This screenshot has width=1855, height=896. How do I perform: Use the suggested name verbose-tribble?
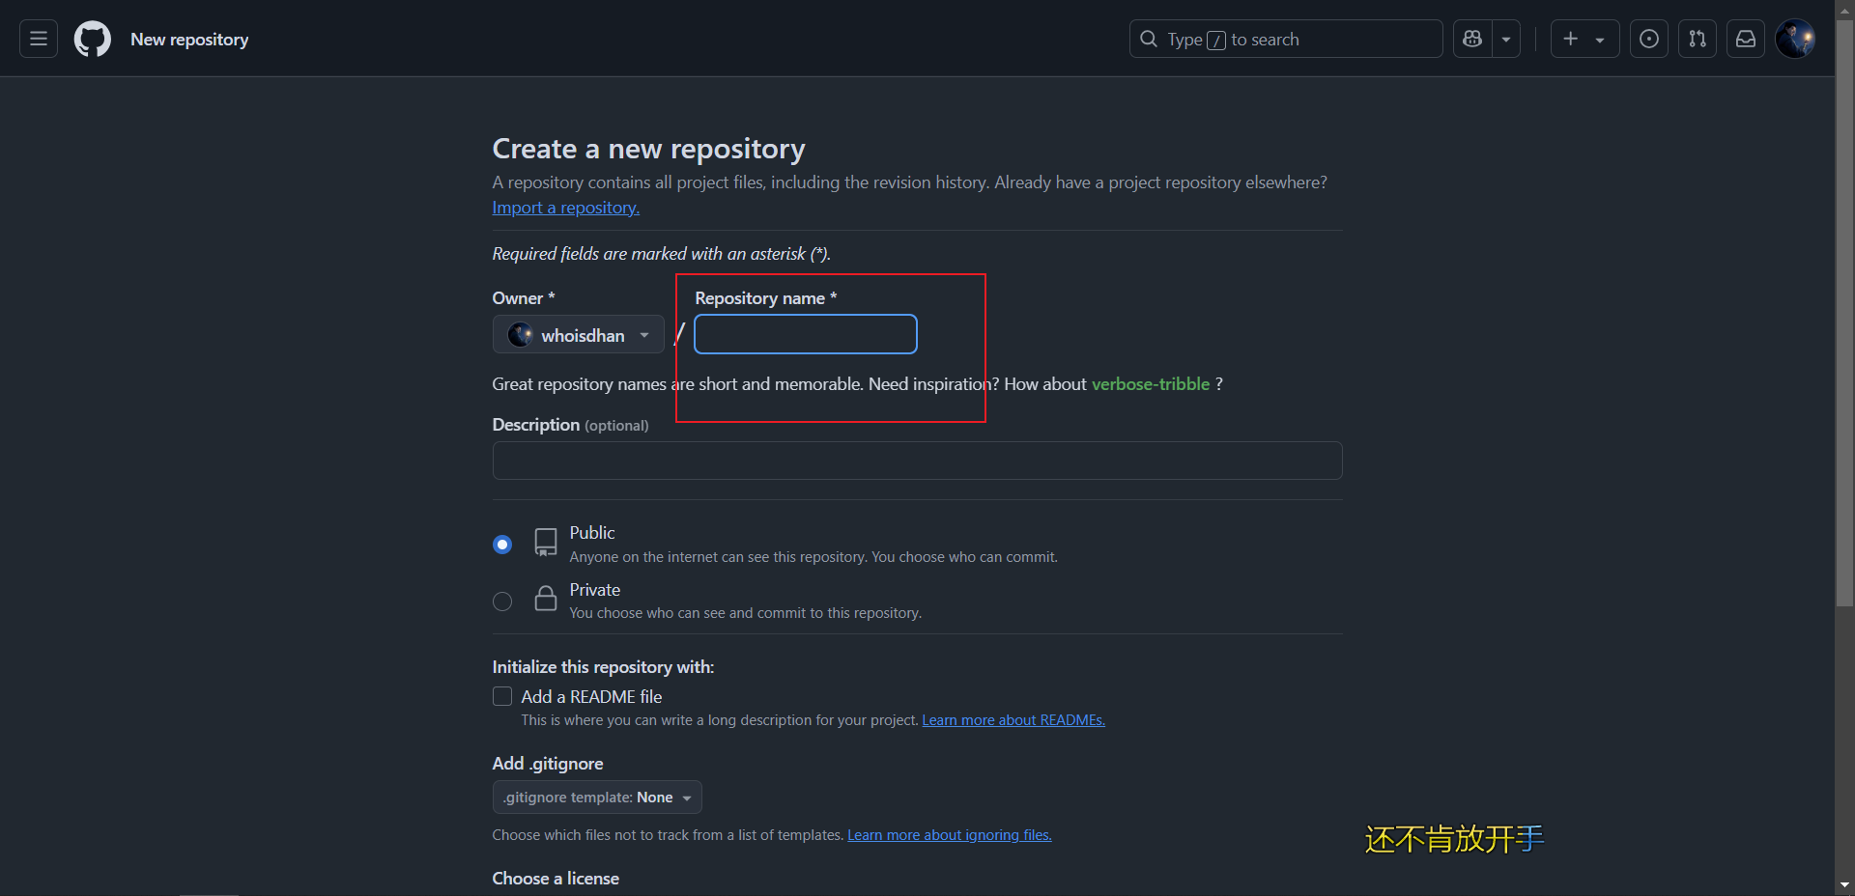click(x=1150, y=384)
